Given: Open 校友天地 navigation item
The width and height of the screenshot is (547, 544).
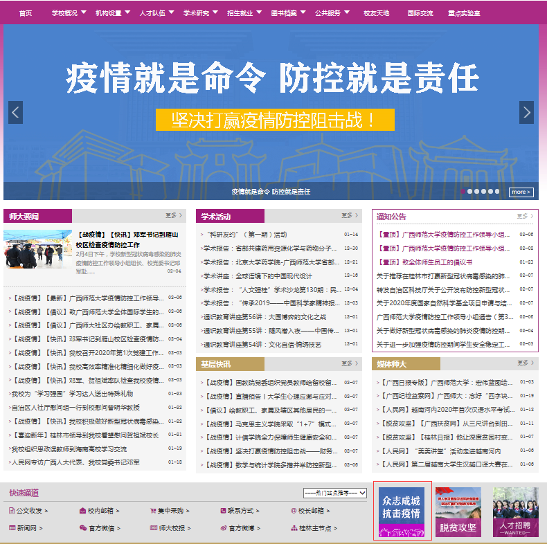Looking at the screenshot, I should pyautogui.click(x=377, y=12).
